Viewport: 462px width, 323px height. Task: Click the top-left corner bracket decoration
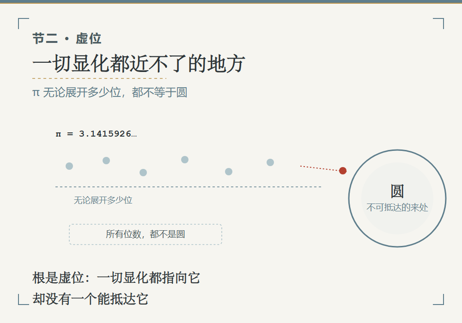pos(24,24)
